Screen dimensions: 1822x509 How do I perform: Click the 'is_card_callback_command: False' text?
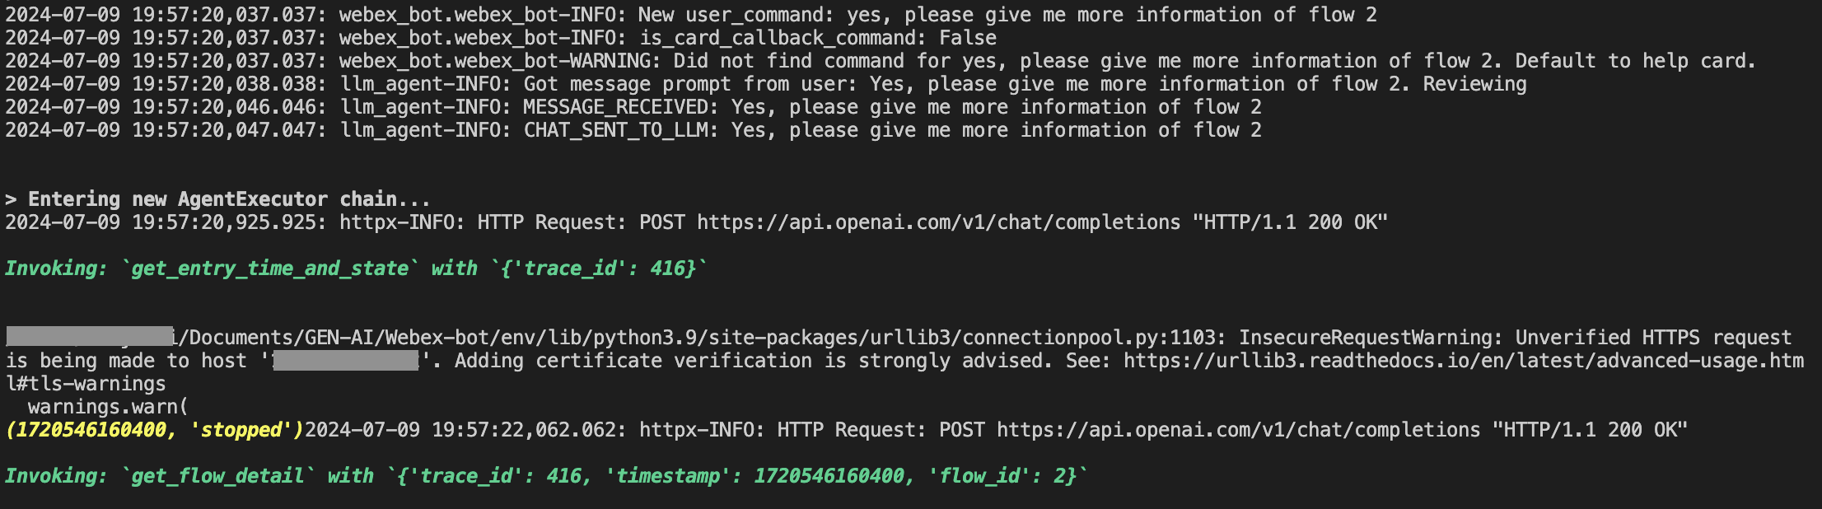coord(818,38)
